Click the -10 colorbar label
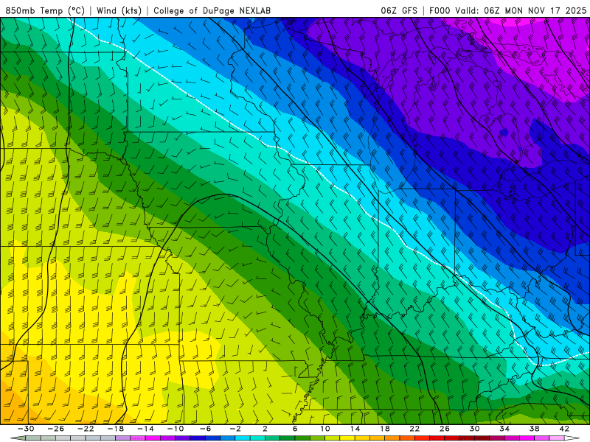590x442 pixels. click(176, 429)
